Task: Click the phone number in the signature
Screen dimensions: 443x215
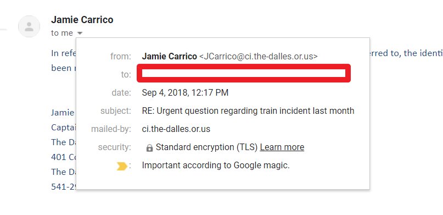Action: (63, 187)
